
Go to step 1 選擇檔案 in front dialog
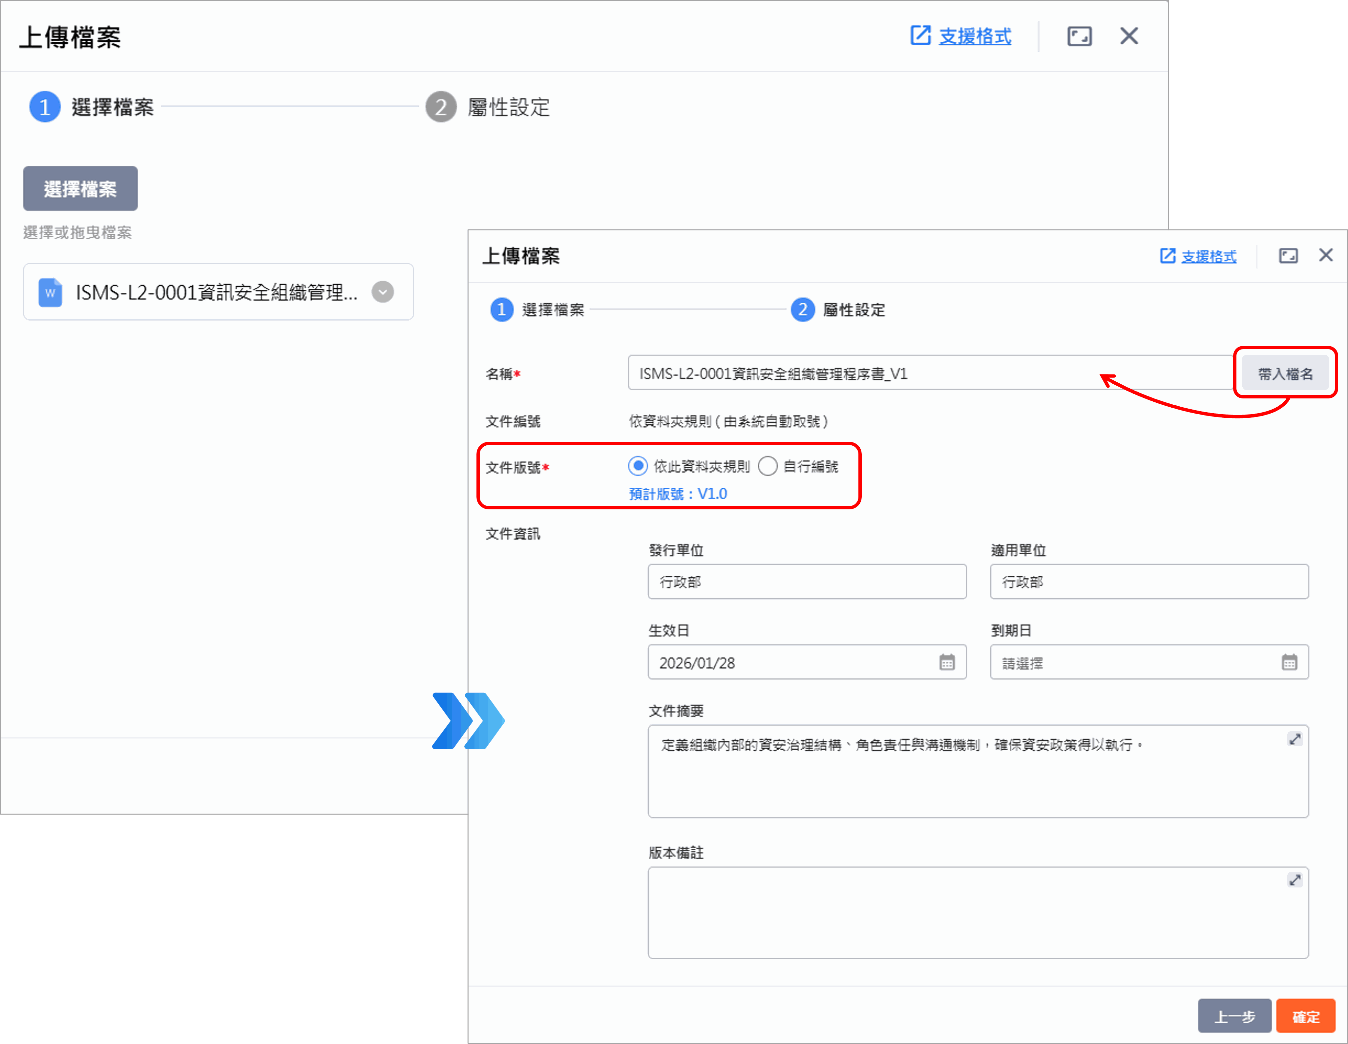[x=502, y=309]
